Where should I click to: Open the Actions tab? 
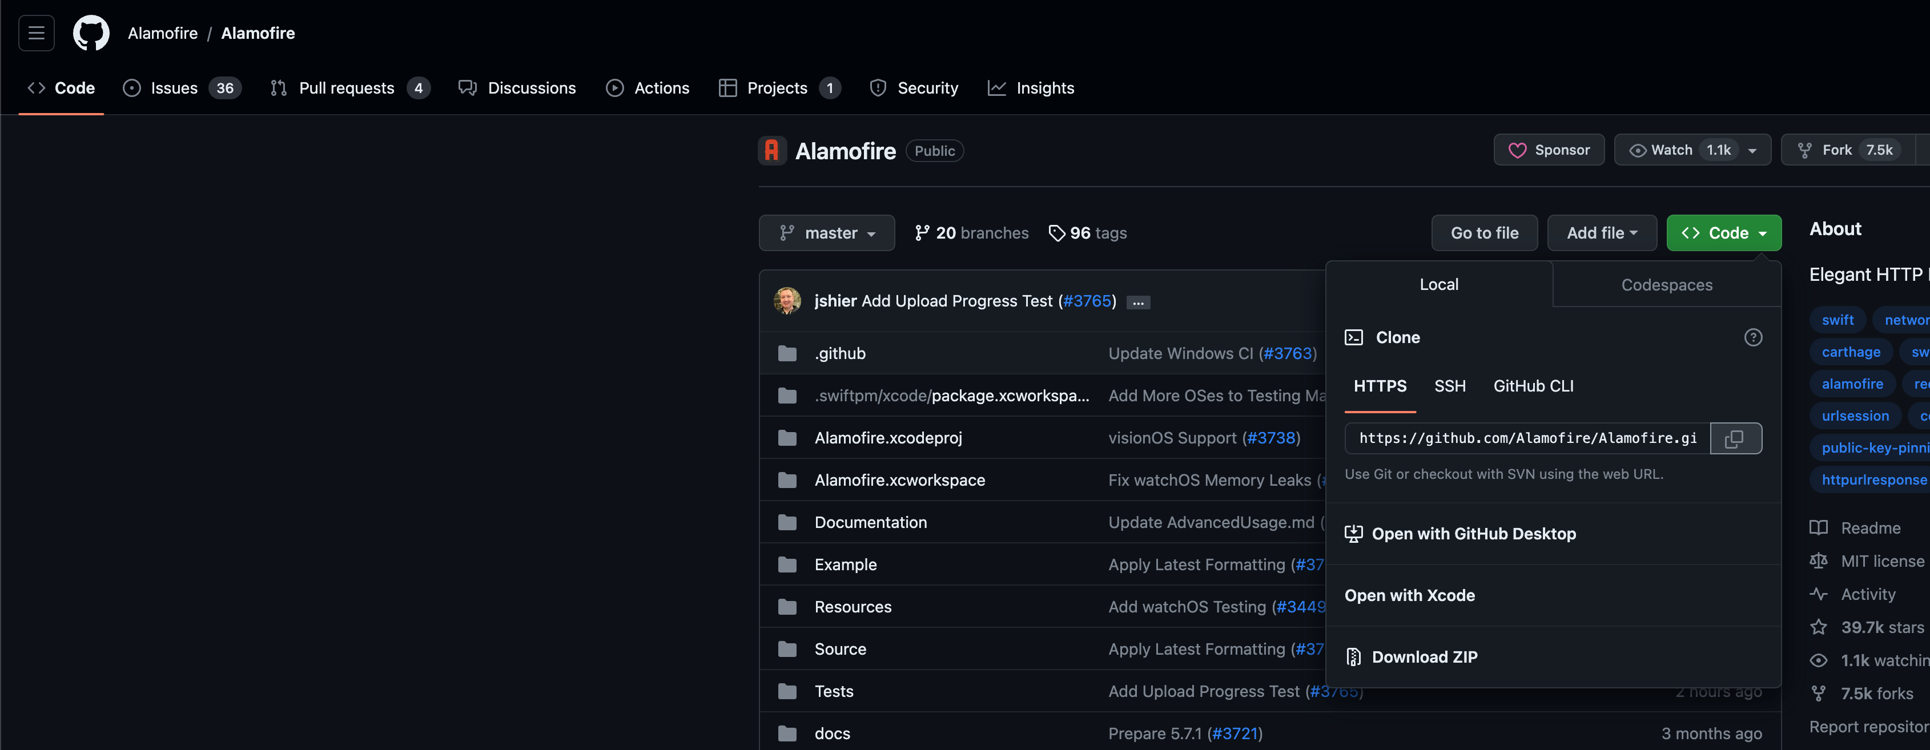pyautogui.click(x=648, y=88)
